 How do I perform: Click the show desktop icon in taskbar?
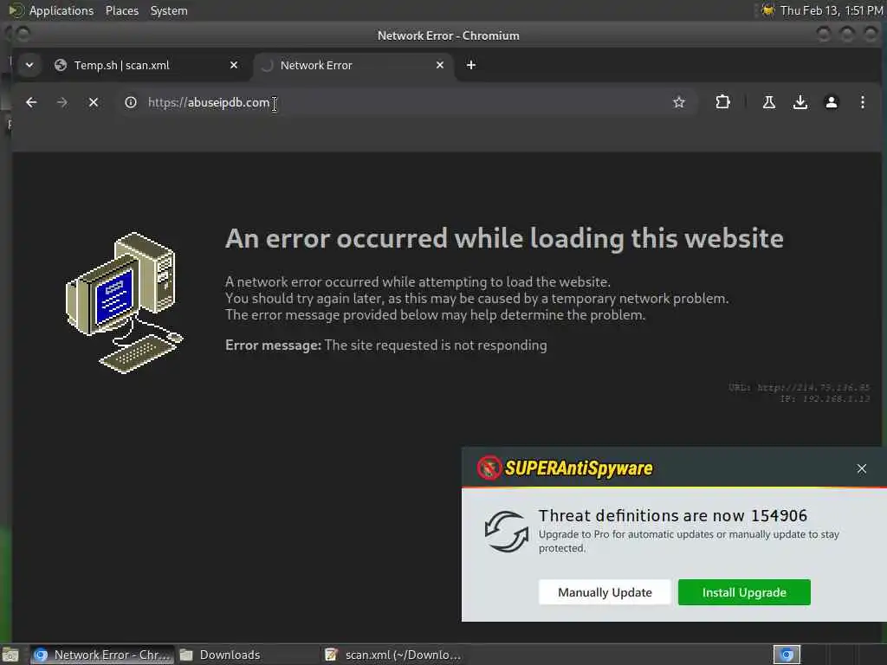coord(10,655)
